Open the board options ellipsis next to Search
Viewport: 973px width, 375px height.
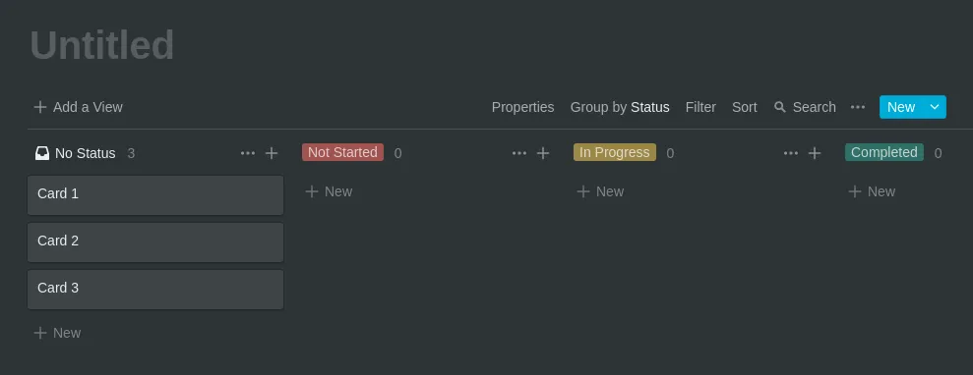tap(858, 107)
